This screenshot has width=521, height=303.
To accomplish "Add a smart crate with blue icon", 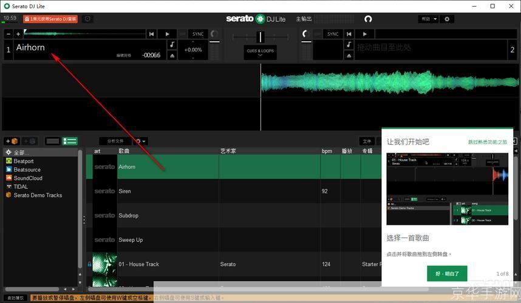I will pyautogui.click(x=30, y=141).
